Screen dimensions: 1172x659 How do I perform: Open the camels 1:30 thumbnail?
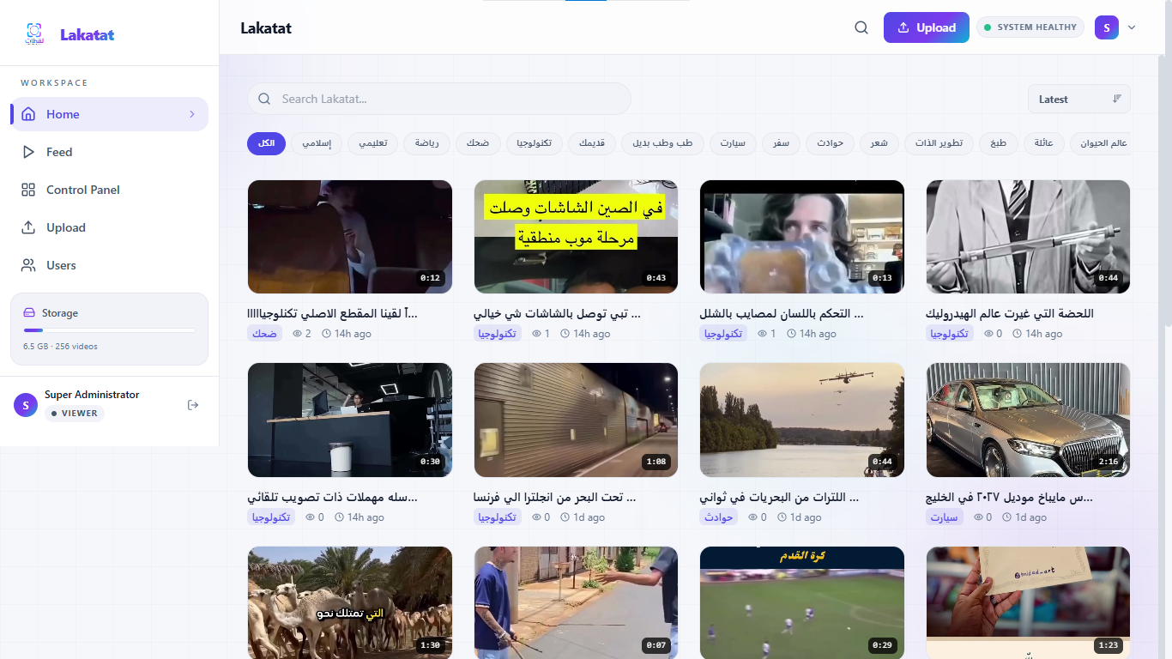click(350, 603)
